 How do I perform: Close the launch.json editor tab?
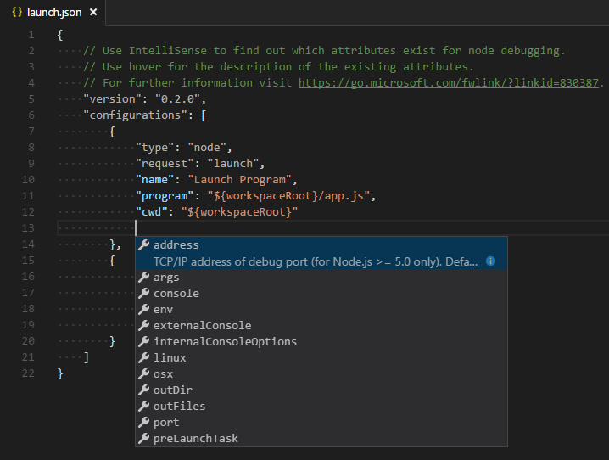93,13
